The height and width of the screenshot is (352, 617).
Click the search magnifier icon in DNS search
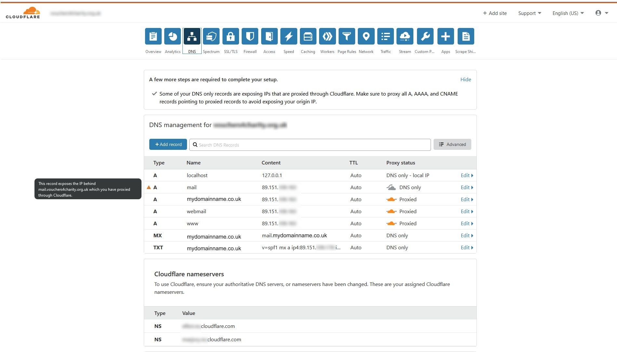pyautogui.click(x=195, y=145)
